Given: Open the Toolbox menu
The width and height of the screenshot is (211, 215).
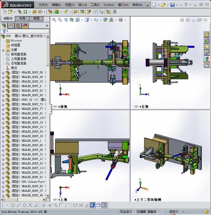Looking at the screenshot, I should point(109,5).
